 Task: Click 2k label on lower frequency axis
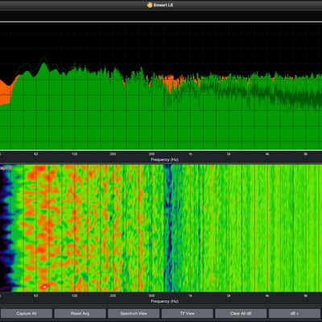coord(229,295)
